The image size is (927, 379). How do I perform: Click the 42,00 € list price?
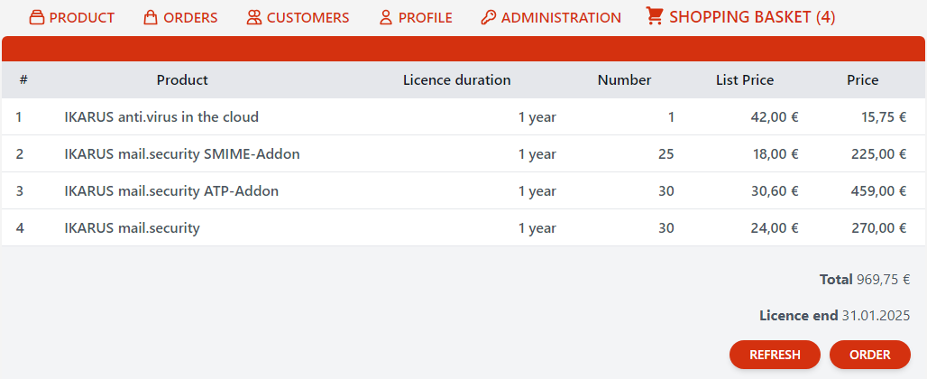[775, 117]
